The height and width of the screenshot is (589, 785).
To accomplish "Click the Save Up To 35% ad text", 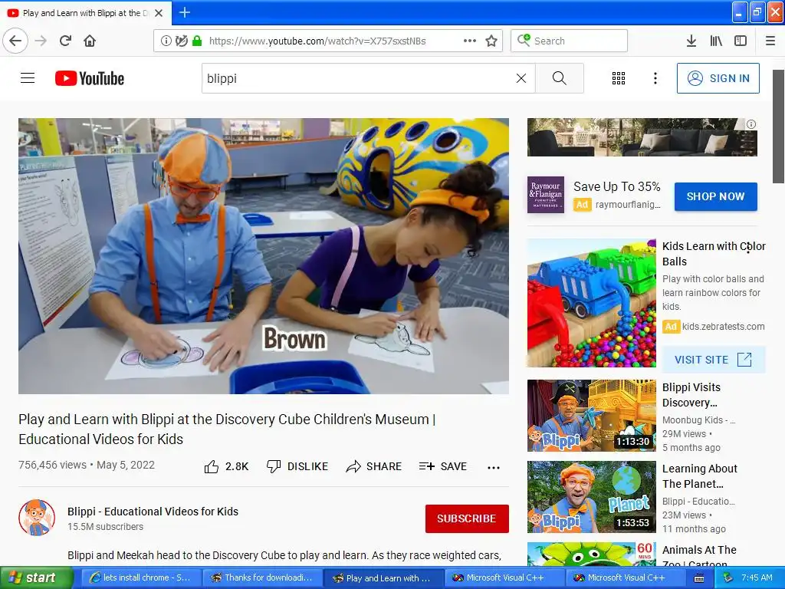I will 617,187.
